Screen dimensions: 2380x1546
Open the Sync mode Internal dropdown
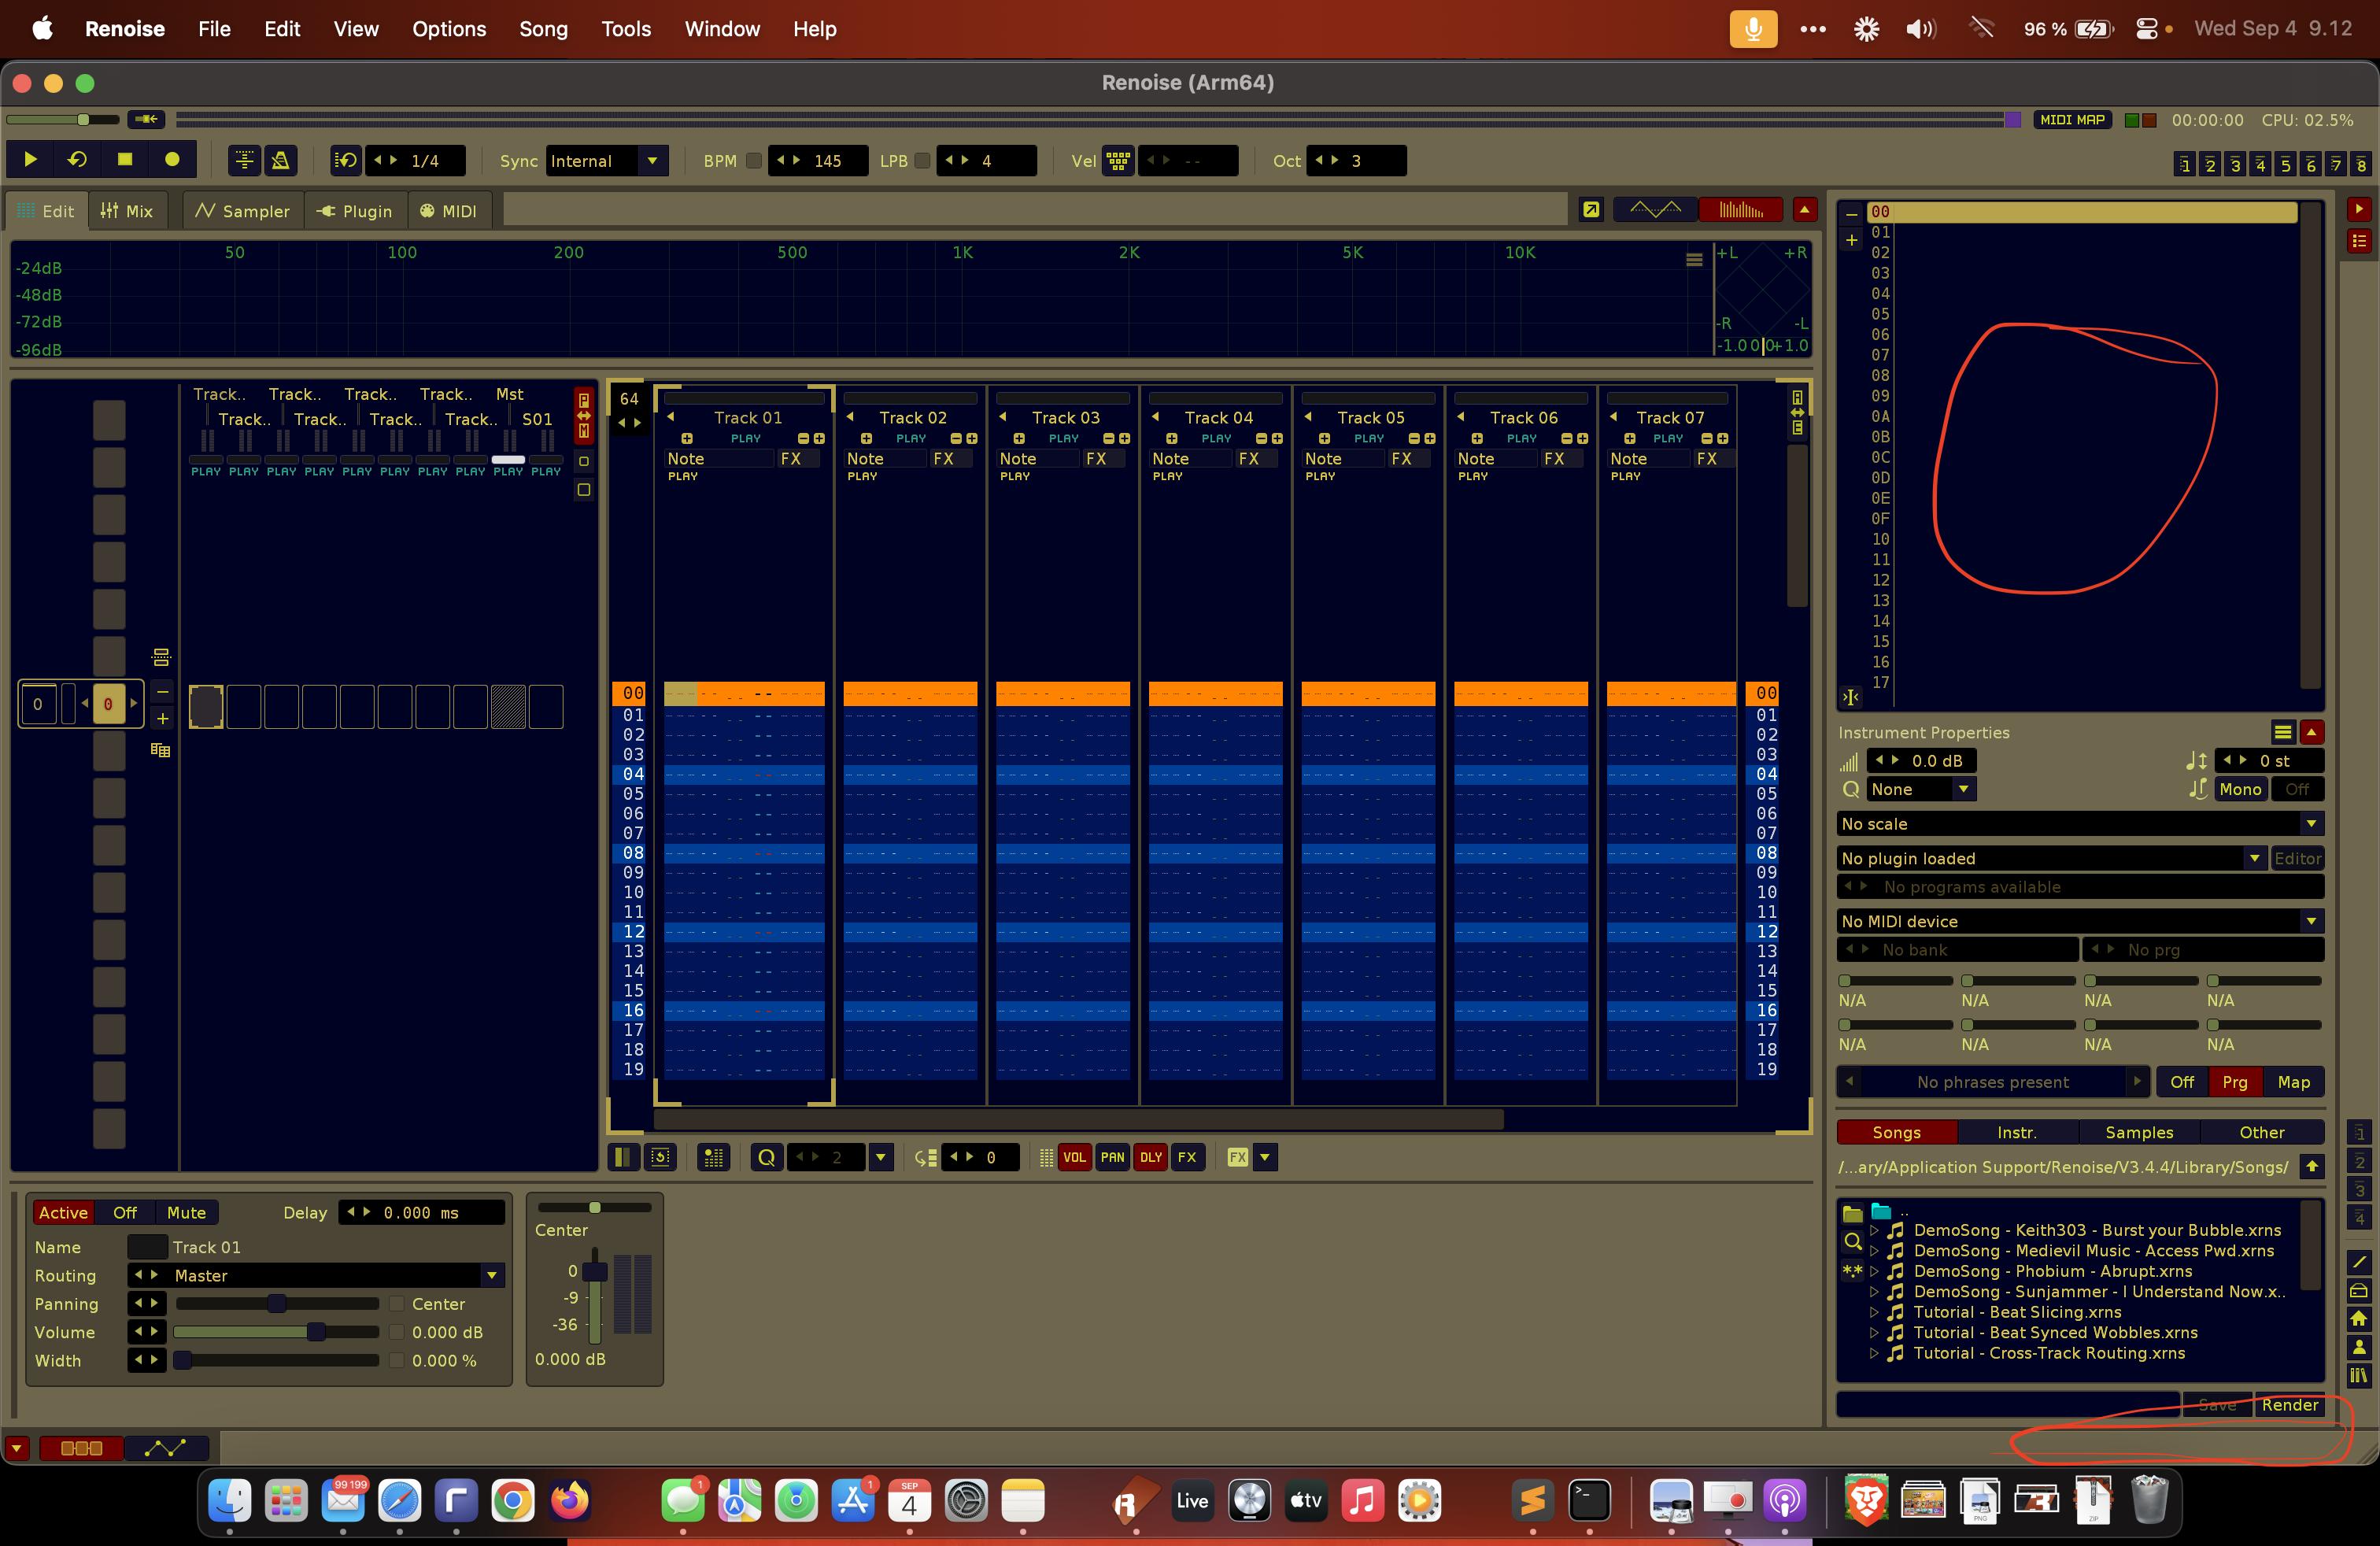tap(652, 161)
